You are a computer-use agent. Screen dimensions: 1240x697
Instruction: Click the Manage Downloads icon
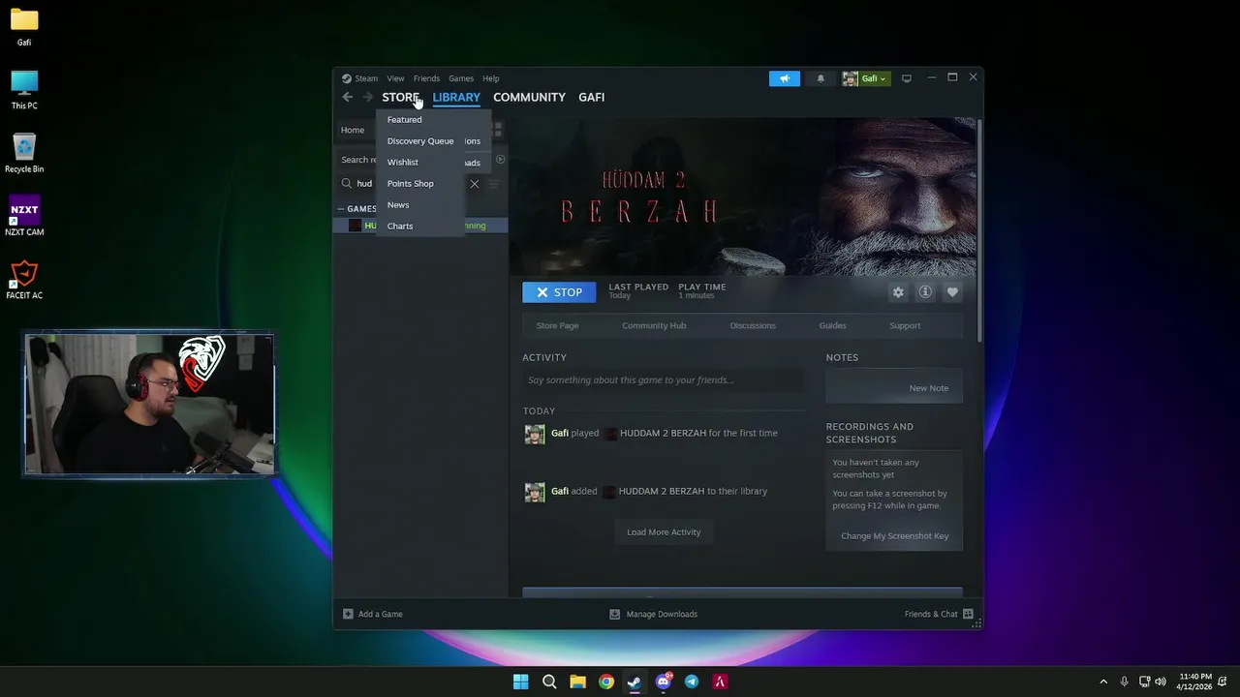[614, 614]
